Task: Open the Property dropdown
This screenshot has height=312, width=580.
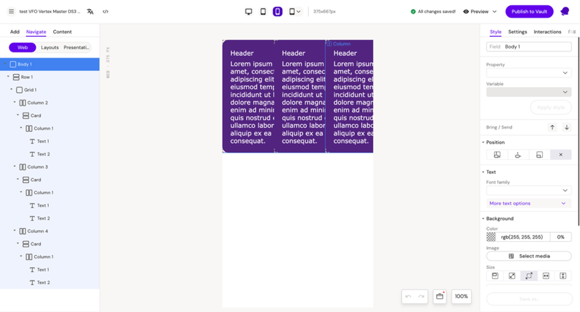Action: pyautogui.click(x=528, y=73)
